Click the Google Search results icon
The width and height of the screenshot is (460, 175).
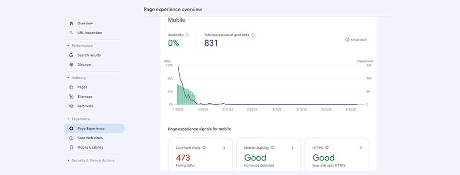coord(72,55)
